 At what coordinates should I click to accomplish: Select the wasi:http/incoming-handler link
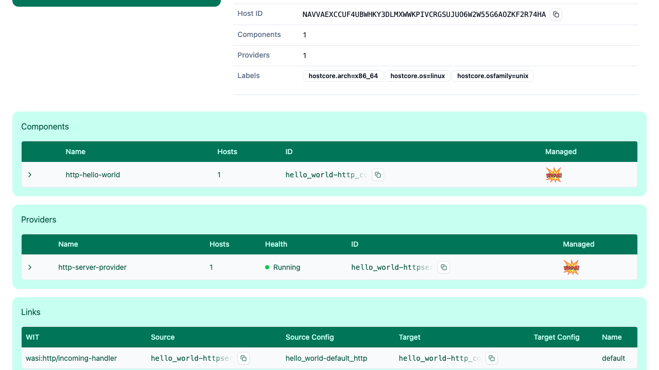click(71, 358)
